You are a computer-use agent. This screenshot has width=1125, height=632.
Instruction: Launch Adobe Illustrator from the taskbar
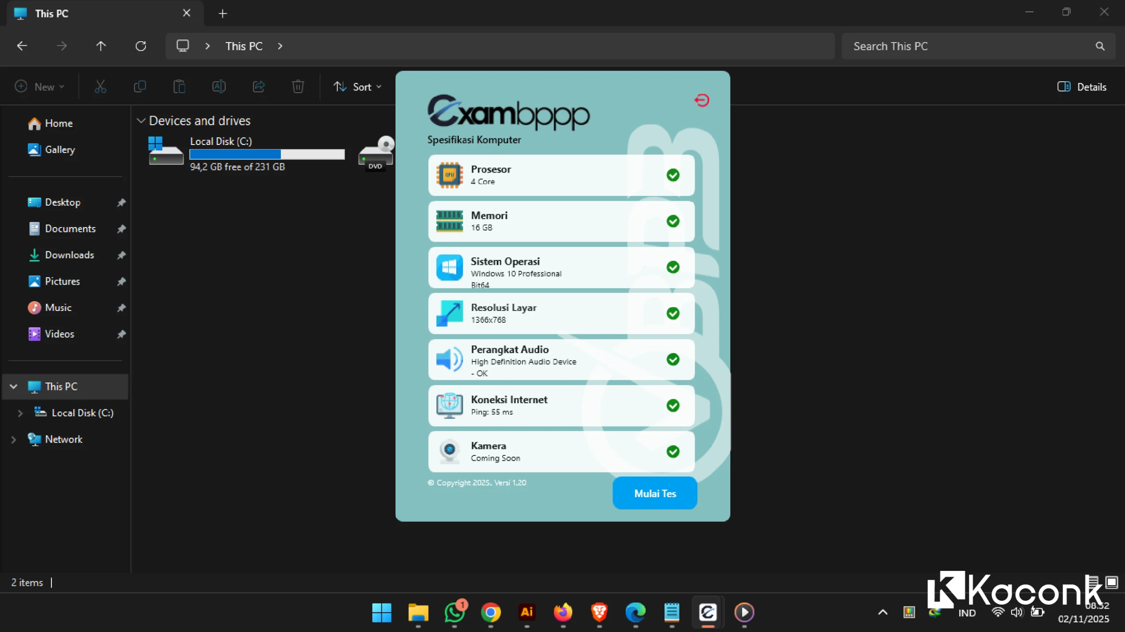pyautogui.click(x=526, y=613)
